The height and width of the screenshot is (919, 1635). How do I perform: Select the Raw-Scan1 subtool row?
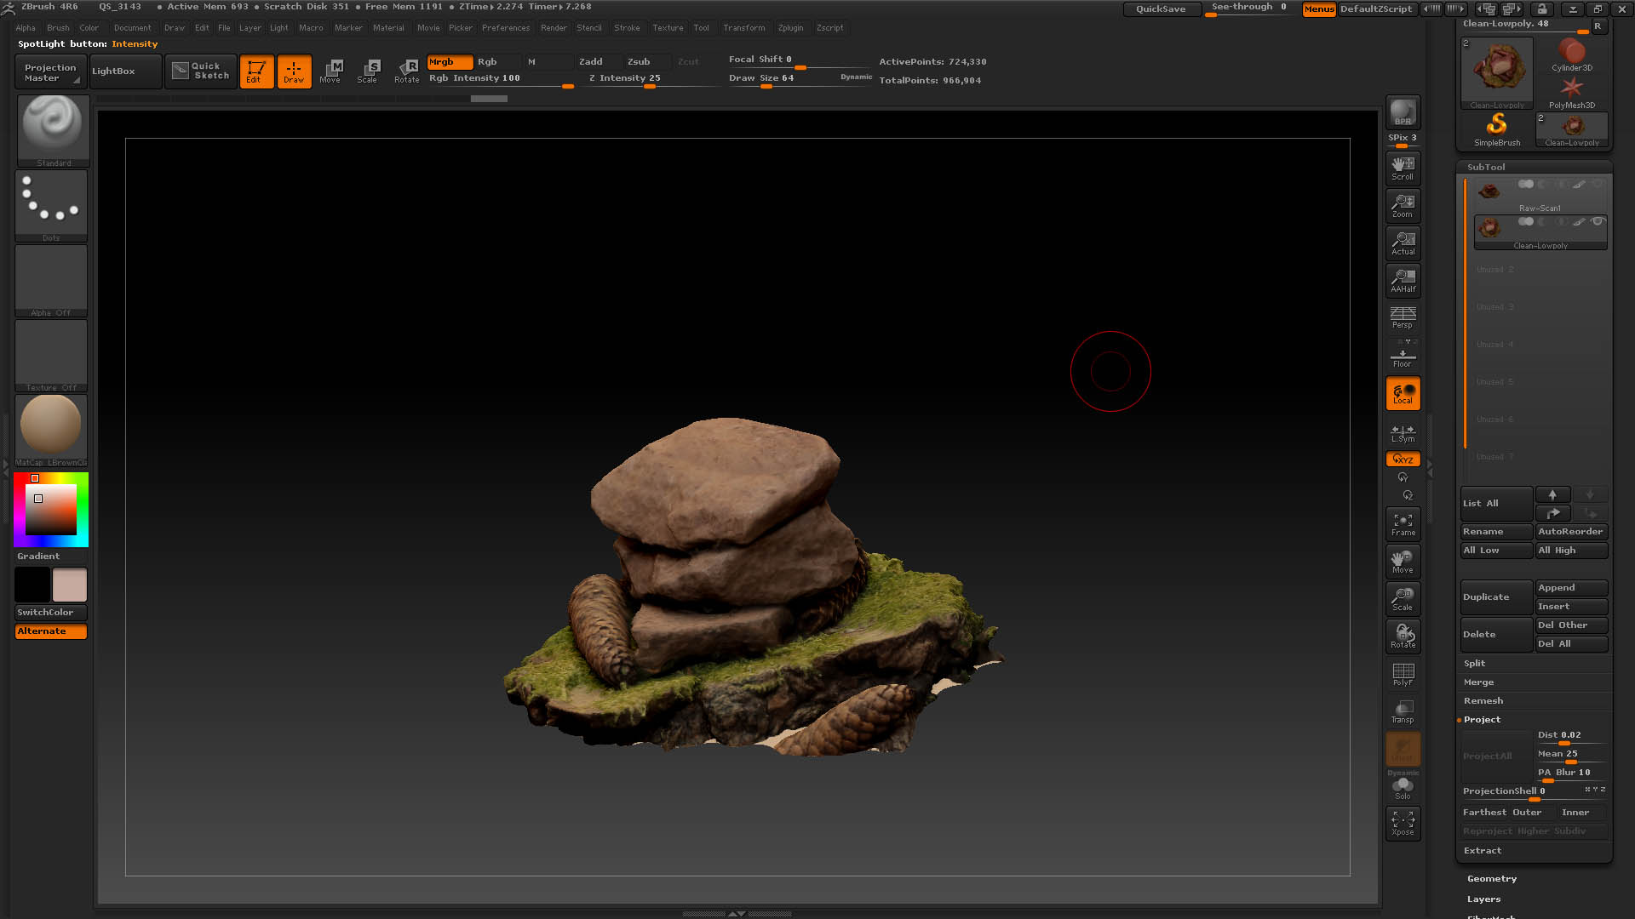pyautogui.click(x=1540, y=196)
